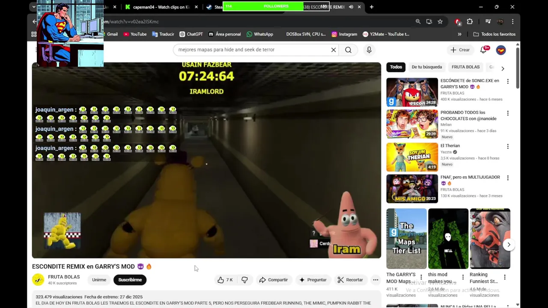Open the Instagram bookmark

pos(344,34)
